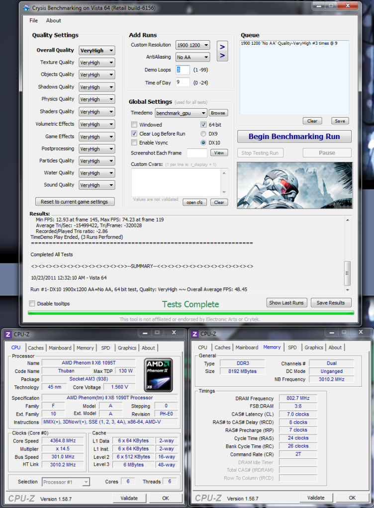Screen dimensions: 374x508
Task: Click the left CPU-Z window title icon
Action: coord(7,334)
